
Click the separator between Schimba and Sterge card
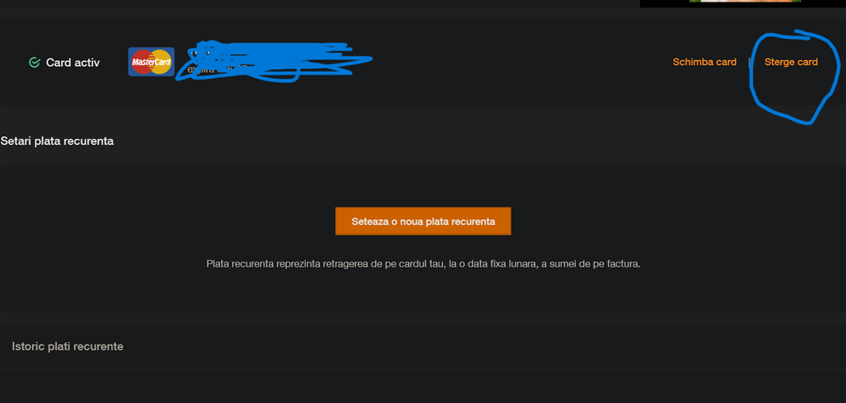pos(749,62)
